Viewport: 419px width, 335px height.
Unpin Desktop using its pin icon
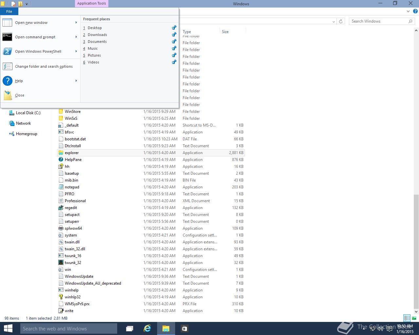coord(174,28)
